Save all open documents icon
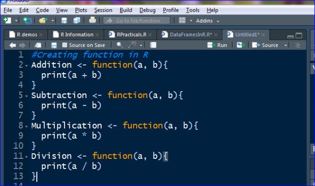Screen dimensions: 315x186 [77, 20]
